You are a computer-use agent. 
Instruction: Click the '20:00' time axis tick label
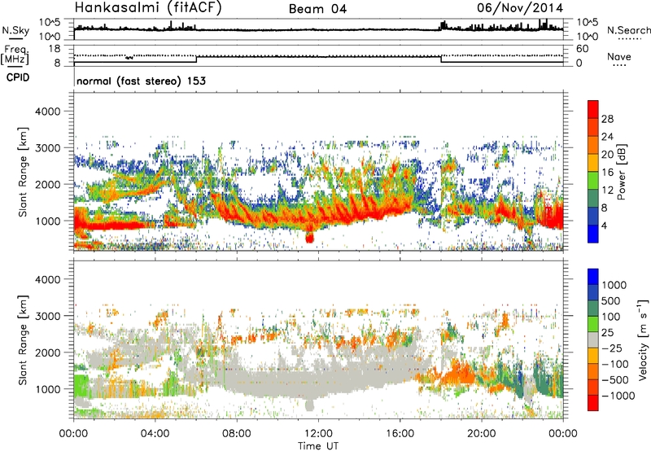pyautogui.click(x=482, y=434)
